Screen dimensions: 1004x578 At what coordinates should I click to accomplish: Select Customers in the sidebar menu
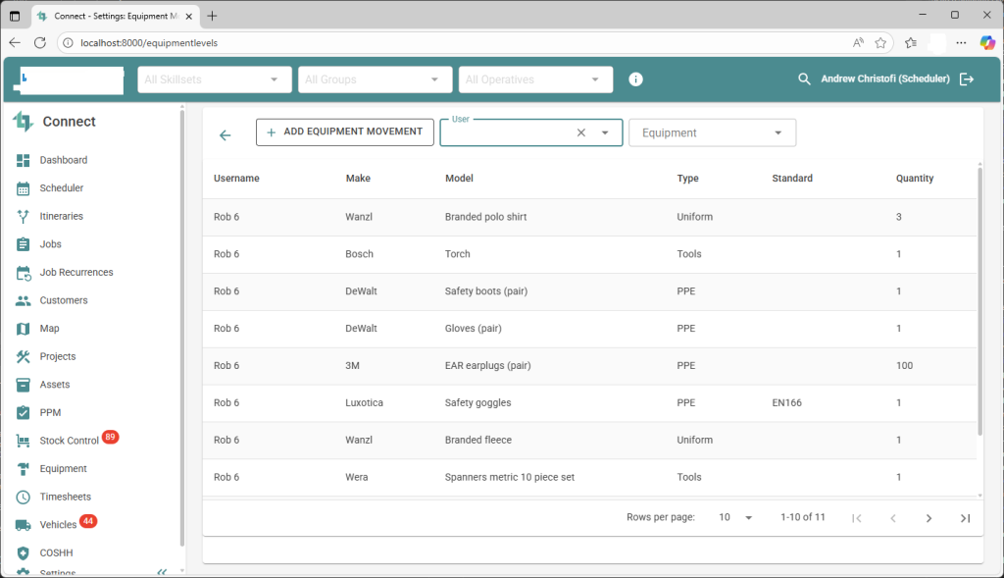64,300
